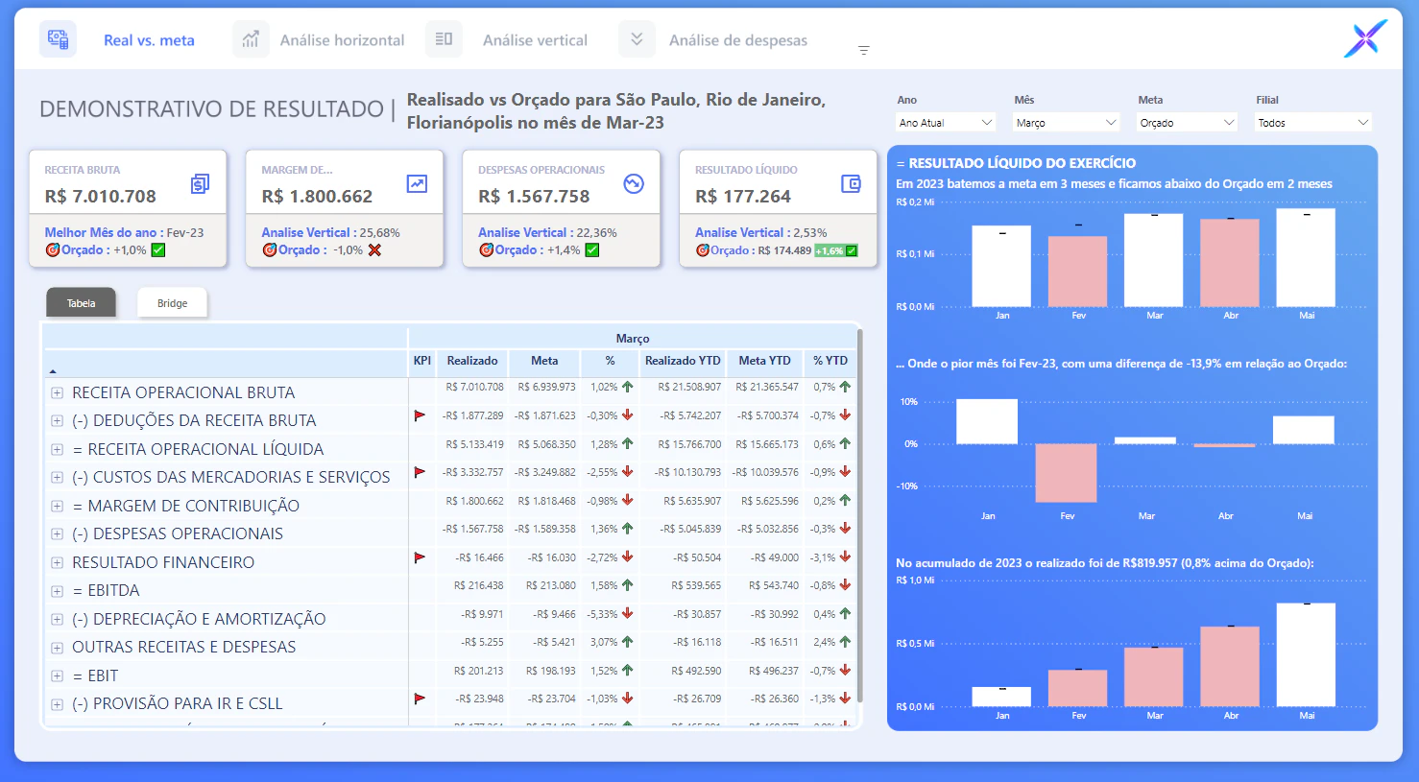The image size is (1419, 782).
Task: Click the Despesas Operacionais card icon
Action: click(x=634, y=183)
